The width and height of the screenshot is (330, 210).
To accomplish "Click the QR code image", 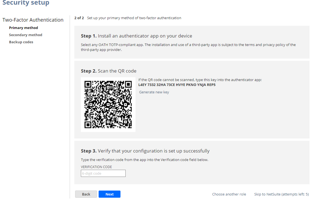I will pyautogui.click(x=108, y=104).
